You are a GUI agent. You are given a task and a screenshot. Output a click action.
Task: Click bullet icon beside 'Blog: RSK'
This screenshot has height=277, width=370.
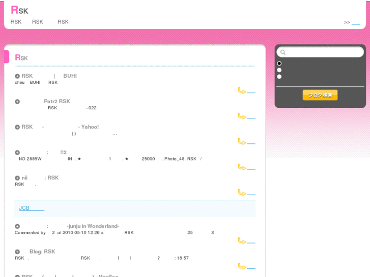click(x=17, y=252)
